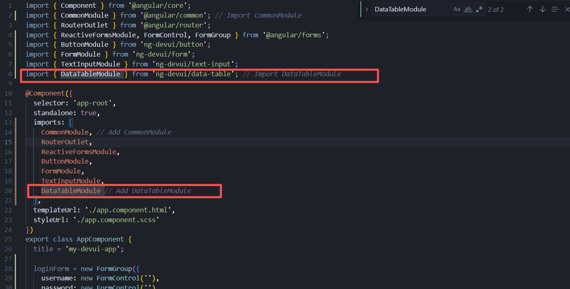
Task: Click 'RouterOutlet,' in the imports array
Action: point(67,142)
